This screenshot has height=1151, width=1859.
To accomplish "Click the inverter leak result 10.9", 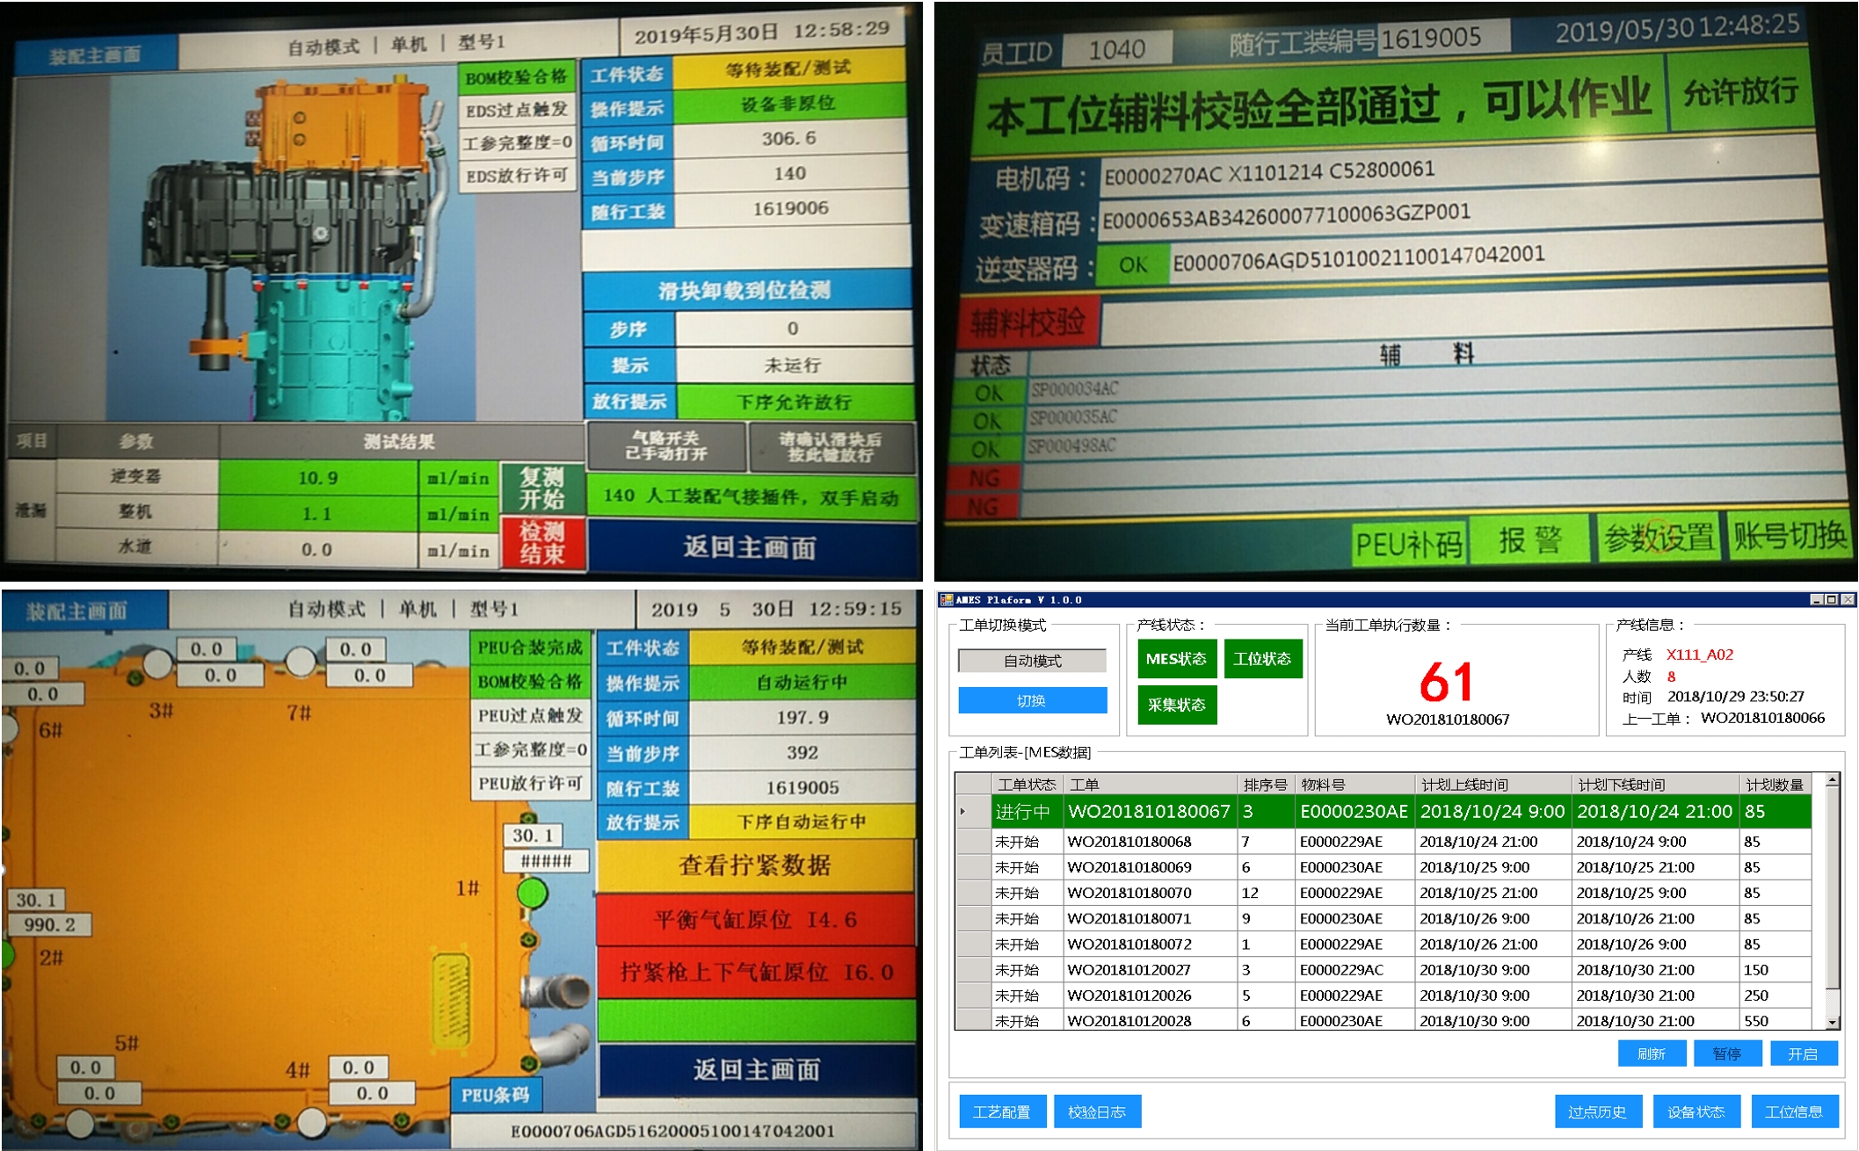I will [318, 478].
